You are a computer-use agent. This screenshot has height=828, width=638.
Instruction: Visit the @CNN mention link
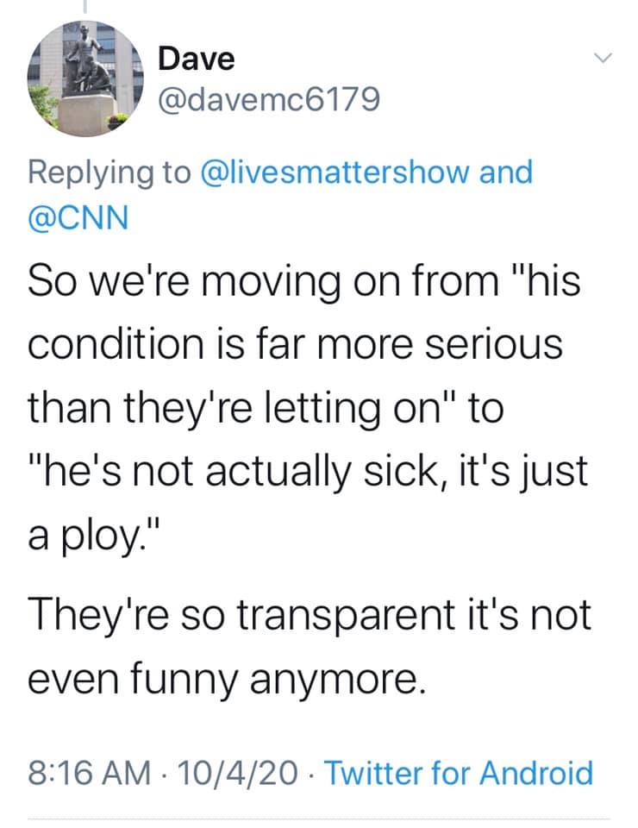click(78, 217)
